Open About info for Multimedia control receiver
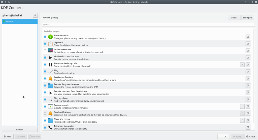The image size is (258, 140). (x=248, y=58)
